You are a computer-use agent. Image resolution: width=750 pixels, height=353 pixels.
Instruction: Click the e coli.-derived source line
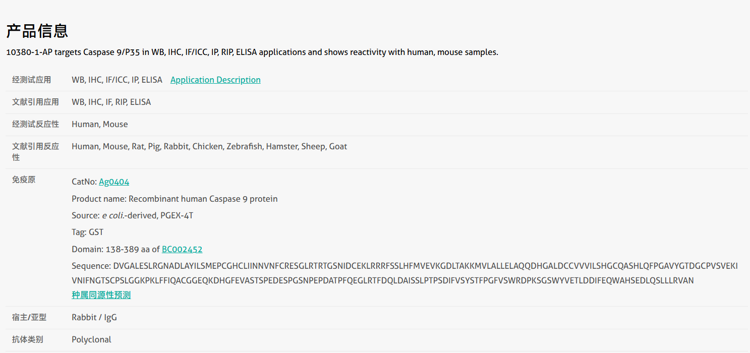point(132,215)
